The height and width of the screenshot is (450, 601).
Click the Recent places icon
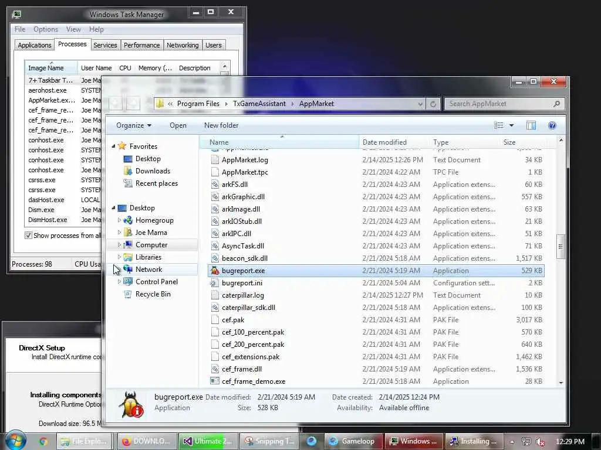pos(127,183)
